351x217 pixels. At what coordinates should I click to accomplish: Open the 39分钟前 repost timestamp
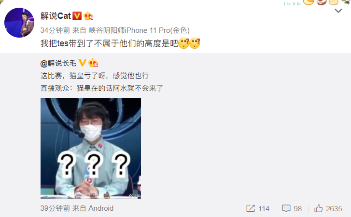coord(56,208)
